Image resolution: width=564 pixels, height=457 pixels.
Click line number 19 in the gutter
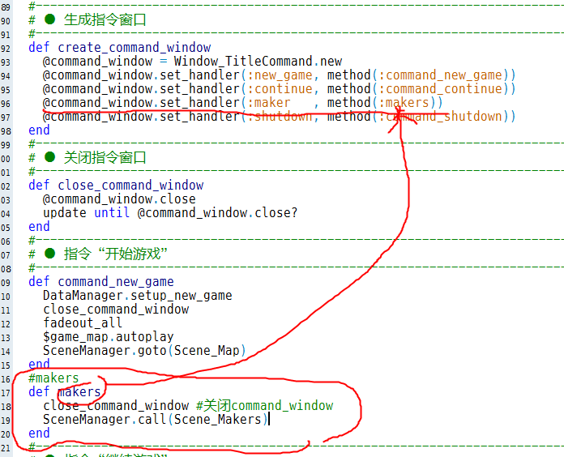click(x=6, y=421)
